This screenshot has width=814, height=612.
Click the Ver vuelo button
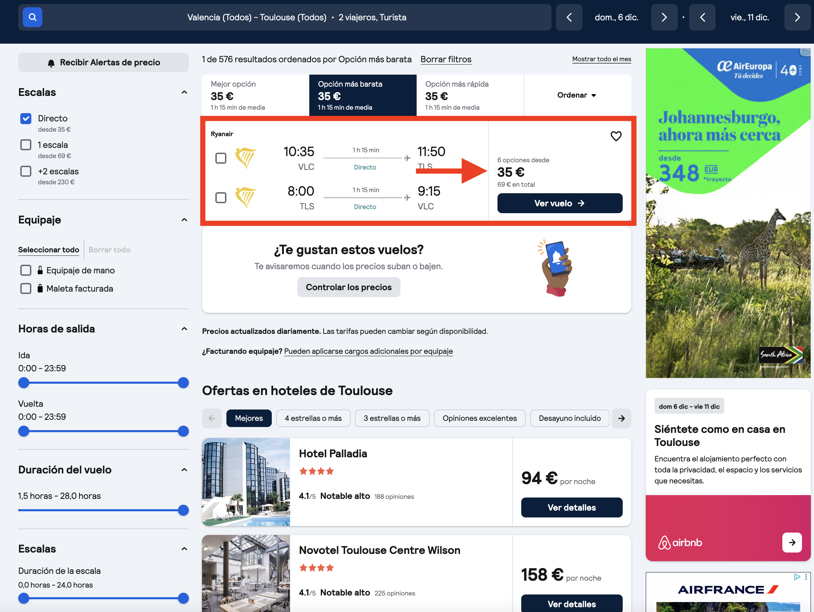[x=560, y=204]
